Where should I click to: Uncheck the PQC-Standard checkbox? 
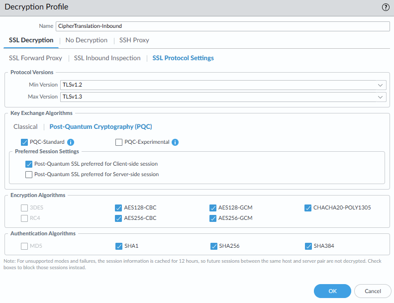(x=24, y=142)
